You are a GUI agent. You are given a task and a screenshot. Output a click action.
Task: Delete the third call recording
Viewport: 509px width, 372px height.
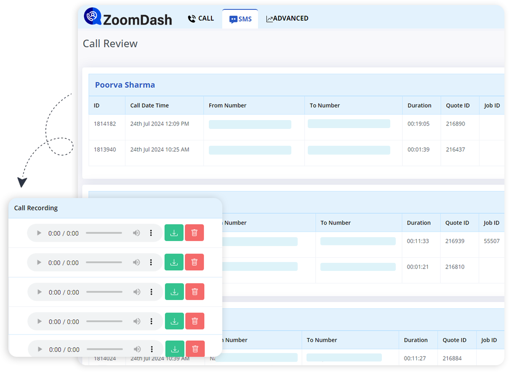pos(195,292)
